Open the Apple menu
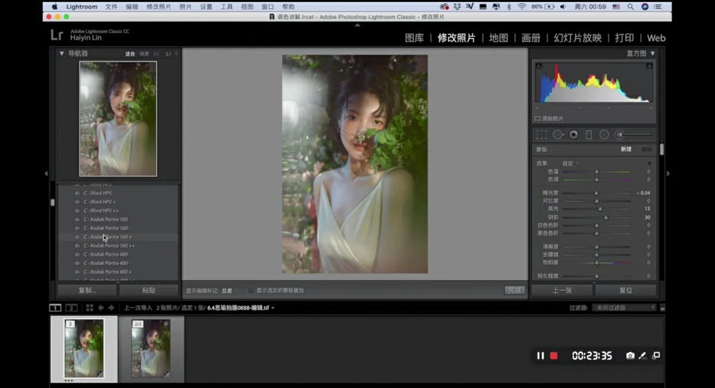This screenshot has width=715, height=388. [x=54, y=7]
